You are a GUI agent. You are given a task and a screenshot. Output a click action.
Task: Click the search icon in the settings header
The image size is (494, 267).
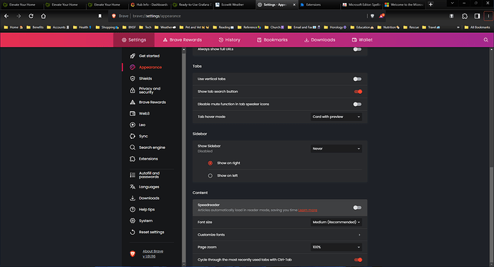coord(486,40)
